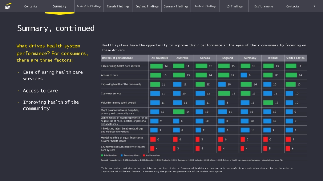This screenshot has height=181, width=323.
Task: Click page number 9 in the top bar
Action: pyautogui.click(x=314, y=6)
